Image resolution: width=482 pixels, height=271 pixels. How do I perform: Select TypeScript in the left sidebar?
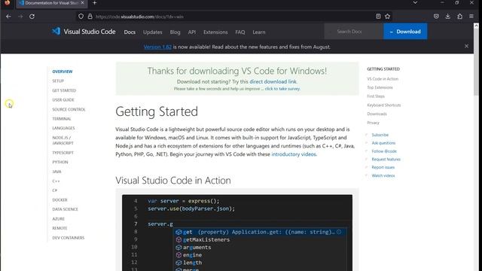click(63, 153)
